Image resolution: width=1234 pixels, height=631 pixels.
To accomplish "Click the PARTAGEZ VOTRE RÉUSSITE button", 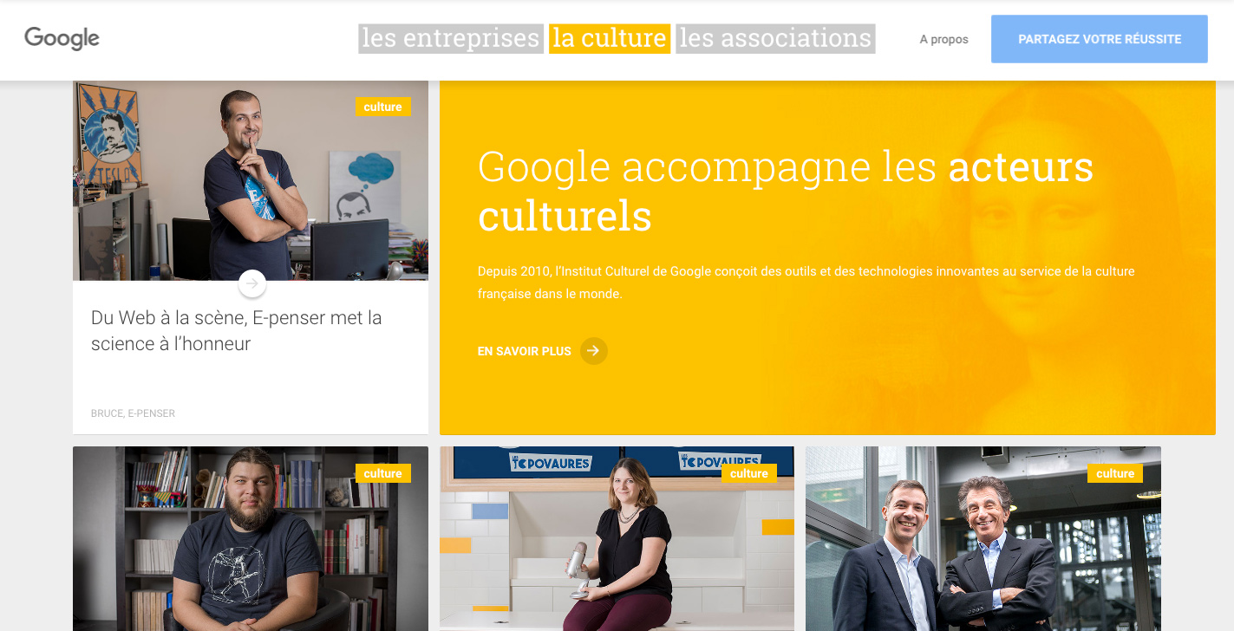I will 1100,39.
